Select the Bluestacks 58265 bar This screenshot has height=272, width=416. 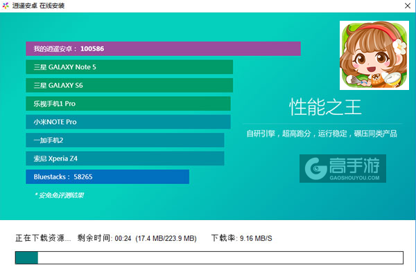pos(107,176)
